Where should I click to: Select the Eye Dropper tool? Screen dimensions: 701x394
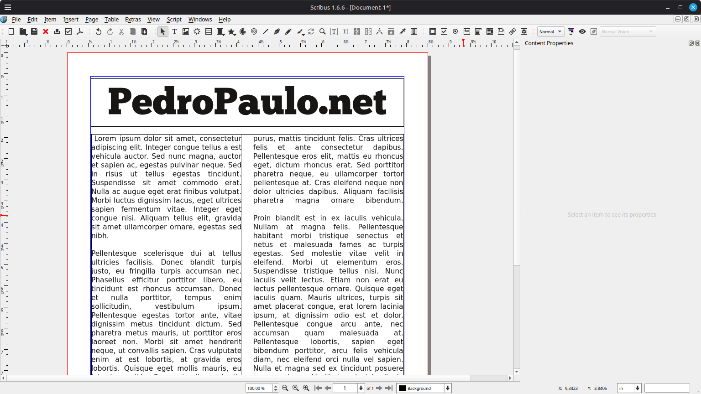pos(403,31)
